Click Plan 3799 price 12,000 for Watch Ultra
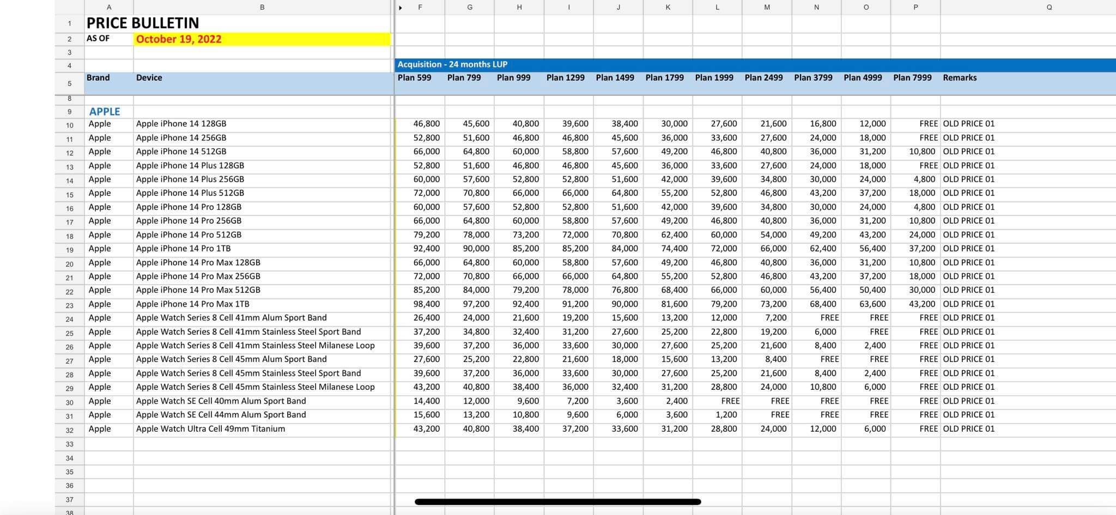1116x515 pixels. click(x=823, y=429)
